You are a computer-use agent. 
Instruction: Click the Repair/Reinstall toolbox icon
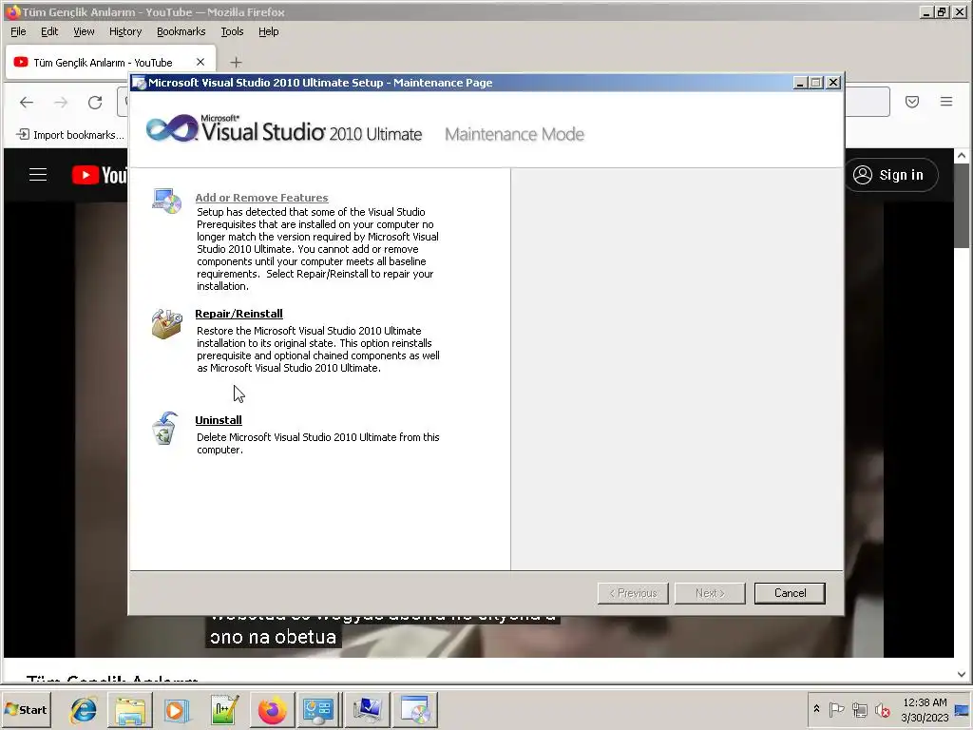tap(167, 323)
